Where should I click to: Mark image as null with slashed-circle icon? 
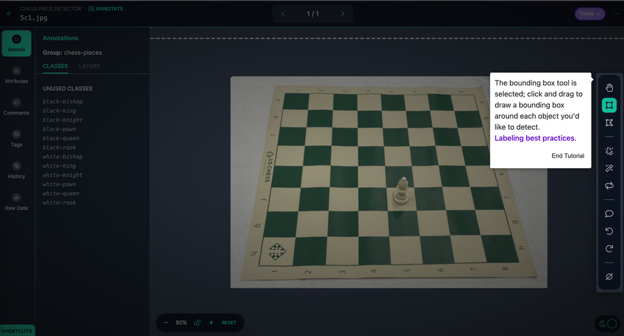tap(609, 276)
